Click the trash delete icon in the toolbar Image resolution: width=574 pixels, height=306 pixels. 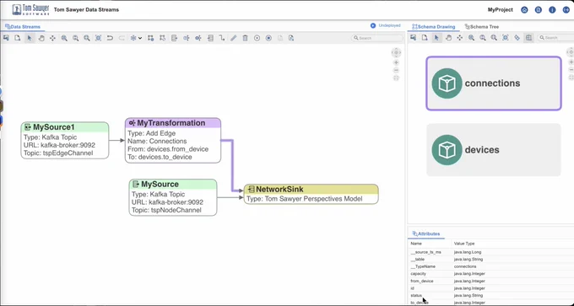(246, 38)
